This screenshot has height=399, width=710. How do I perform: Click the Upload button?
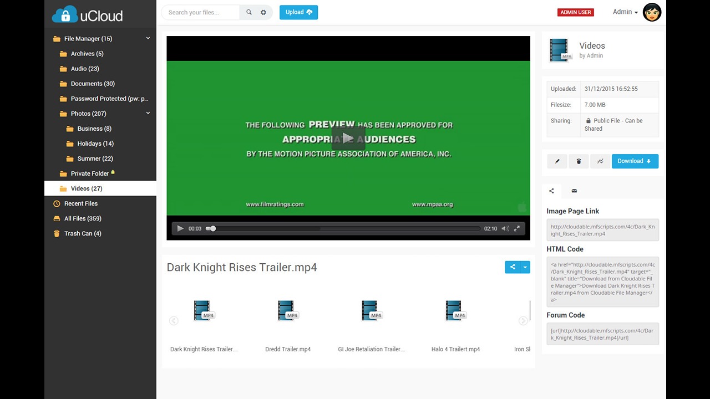click(x=298, y=12)
